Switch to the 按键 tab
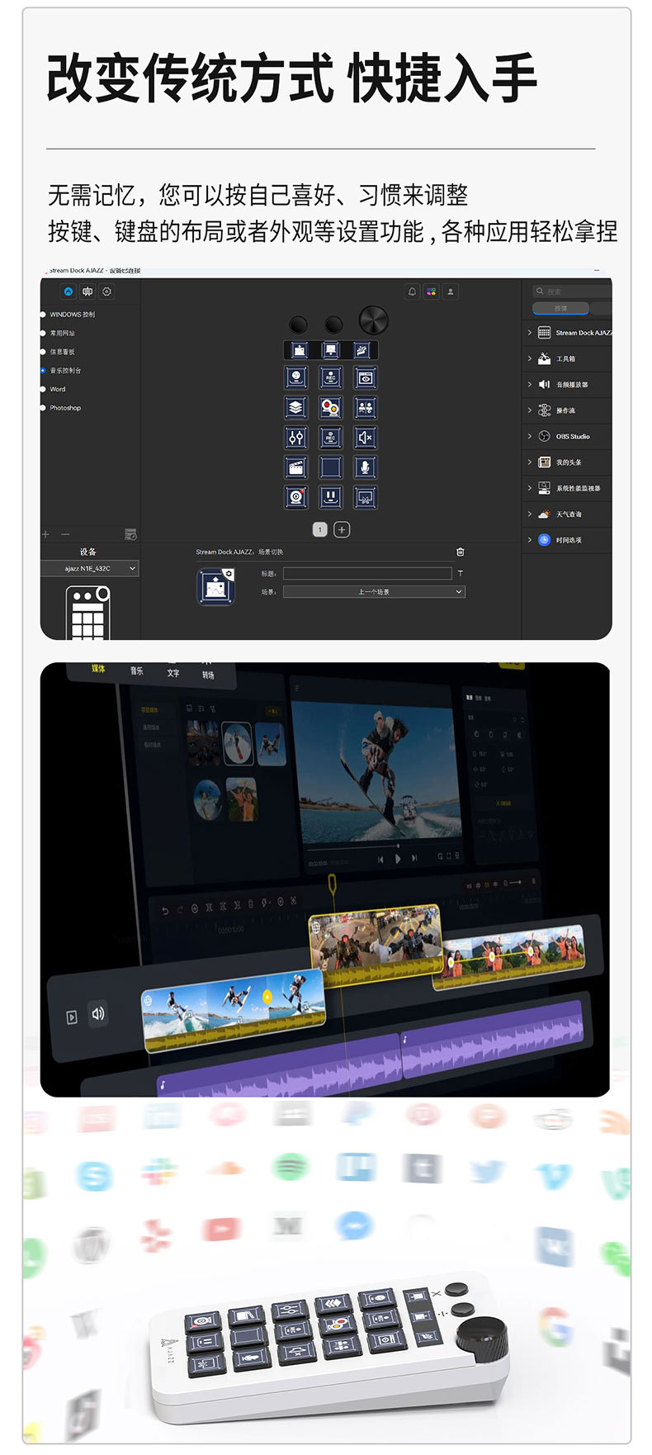The height and width of the screenshot is (1455, 652). point(560,308)
